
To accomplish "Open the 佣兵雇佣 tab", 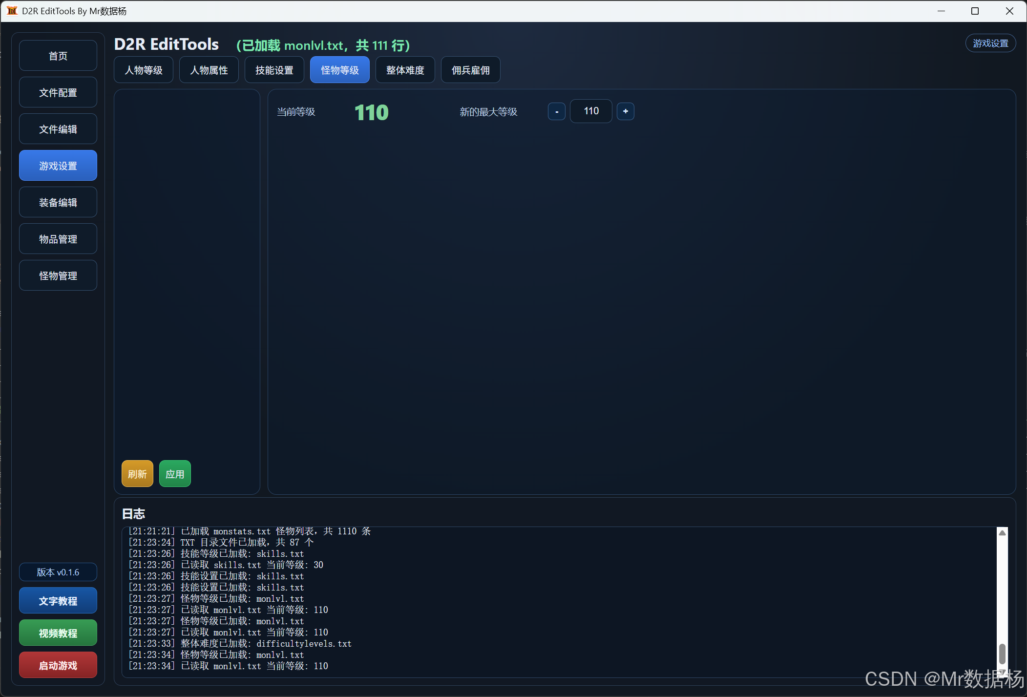I will click(x=470, y=70).
